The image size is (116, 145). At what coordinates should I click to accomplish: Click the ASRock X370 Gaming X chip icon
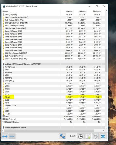[x=4, y=64]
